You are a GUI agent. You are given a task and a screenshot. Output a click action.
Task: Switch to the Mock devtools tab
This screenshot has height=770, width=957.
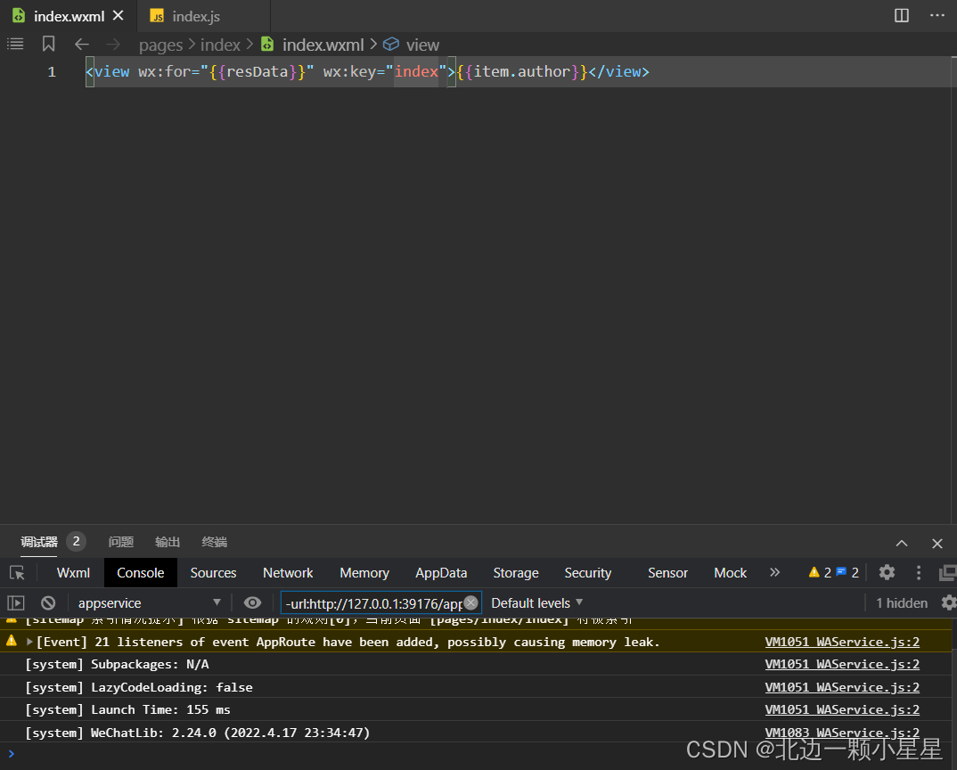(730, 573)
